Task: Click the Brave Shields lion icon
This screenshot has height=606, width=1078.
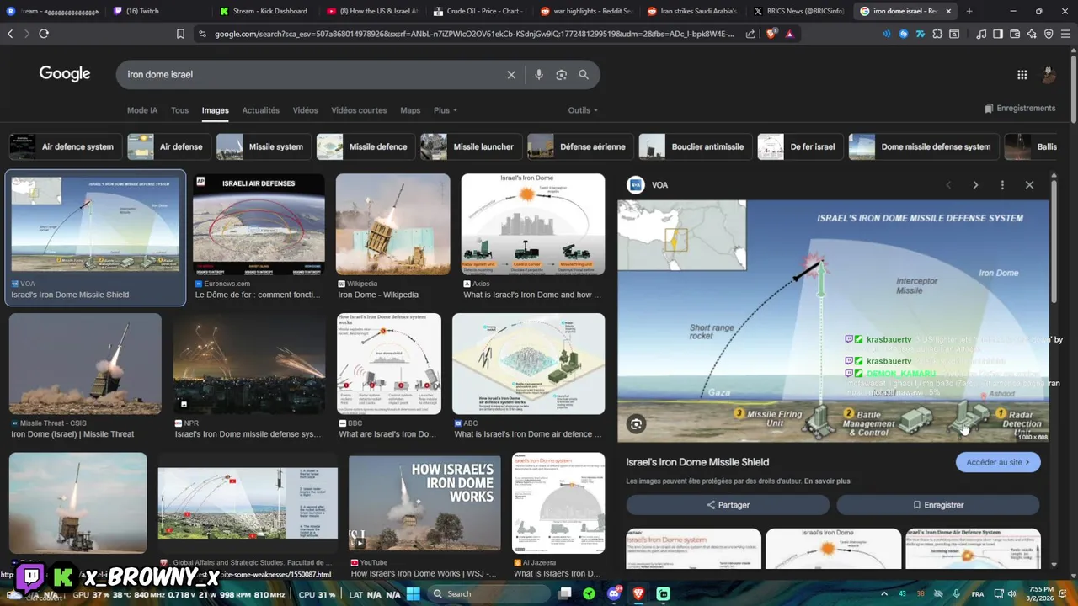Action: coord(771,34)
